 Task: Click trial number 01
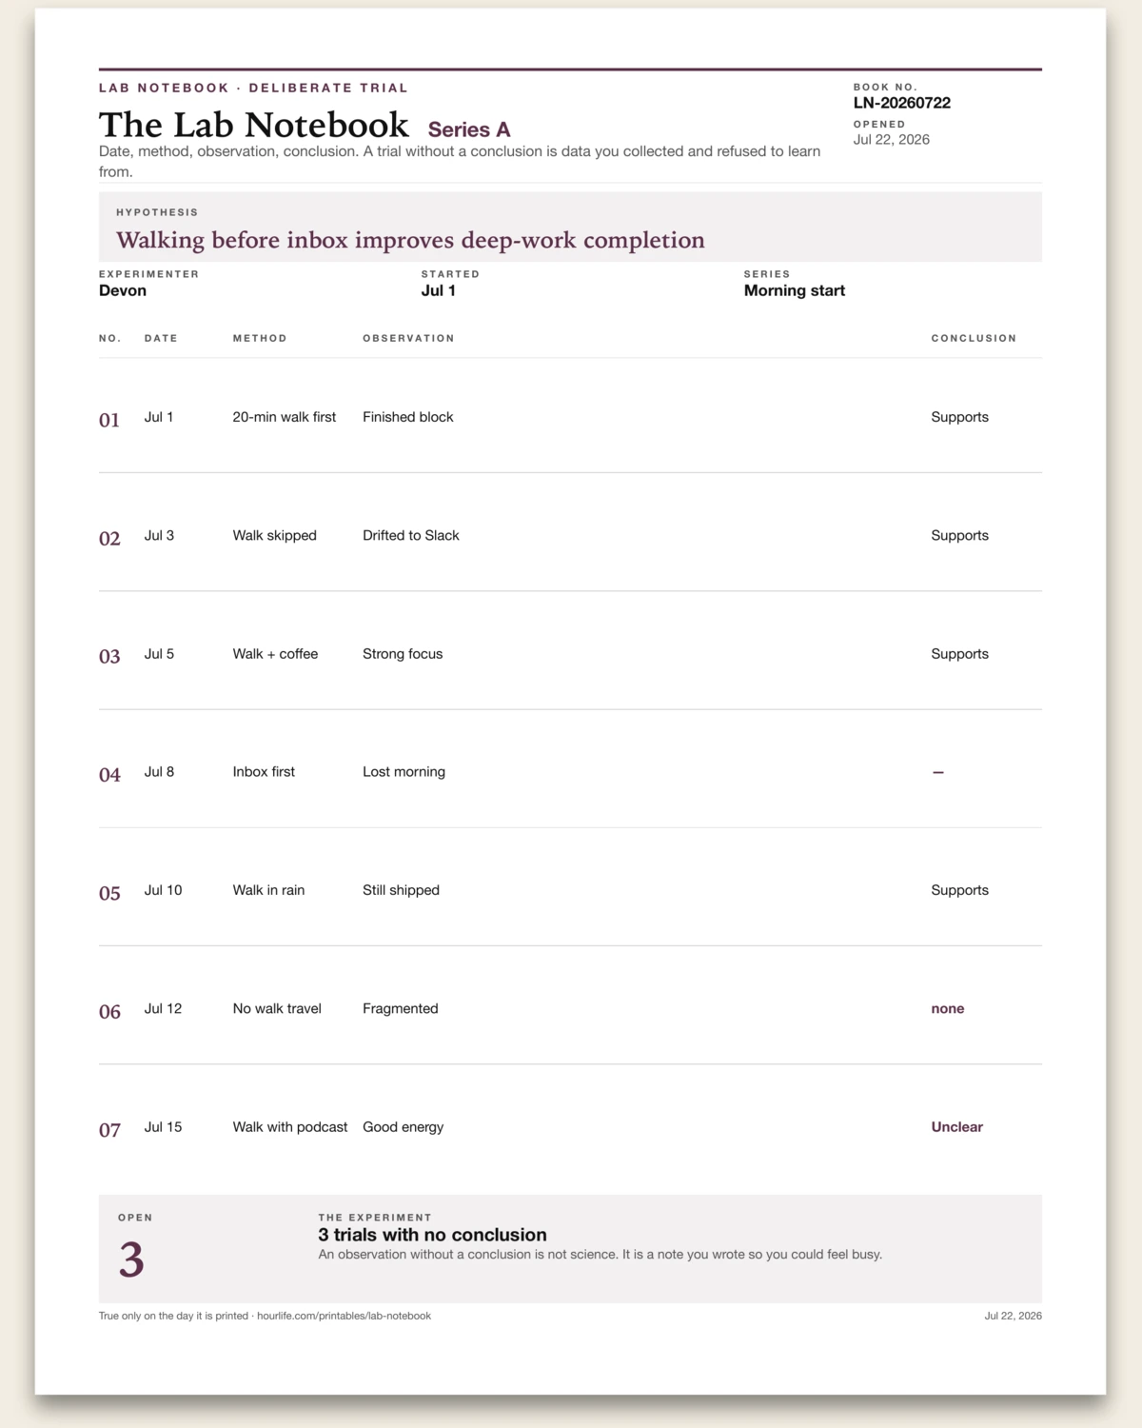point(109,420)
